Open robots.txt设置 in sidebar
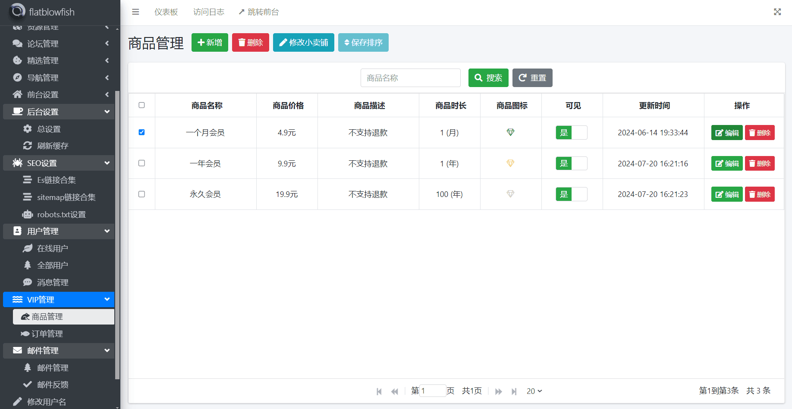The width and height of the screenshot is (792, 409). 59,214
